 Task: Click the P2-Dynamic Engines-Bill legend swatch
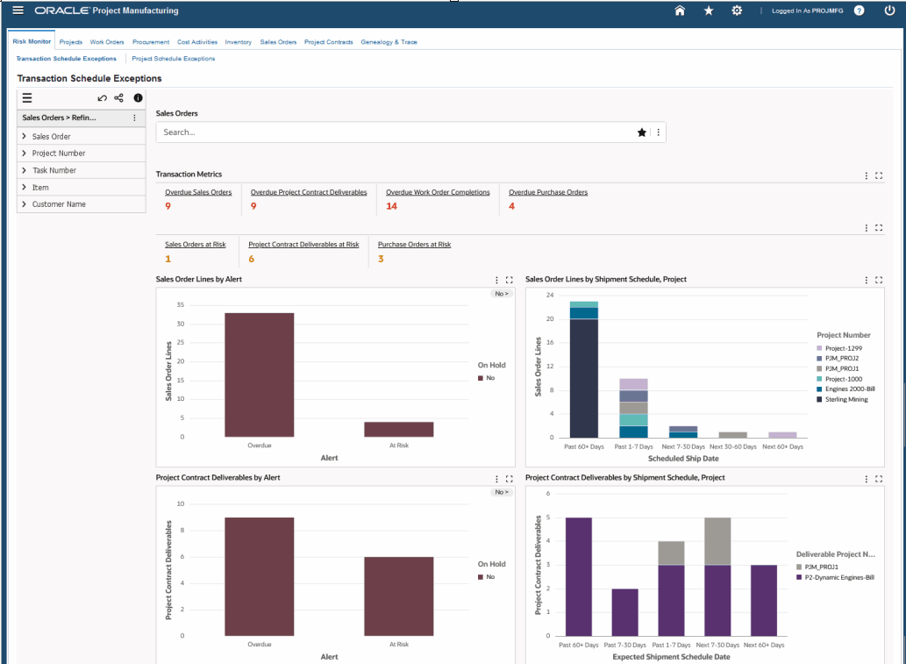pyautogui.click(x=799, y=577)
